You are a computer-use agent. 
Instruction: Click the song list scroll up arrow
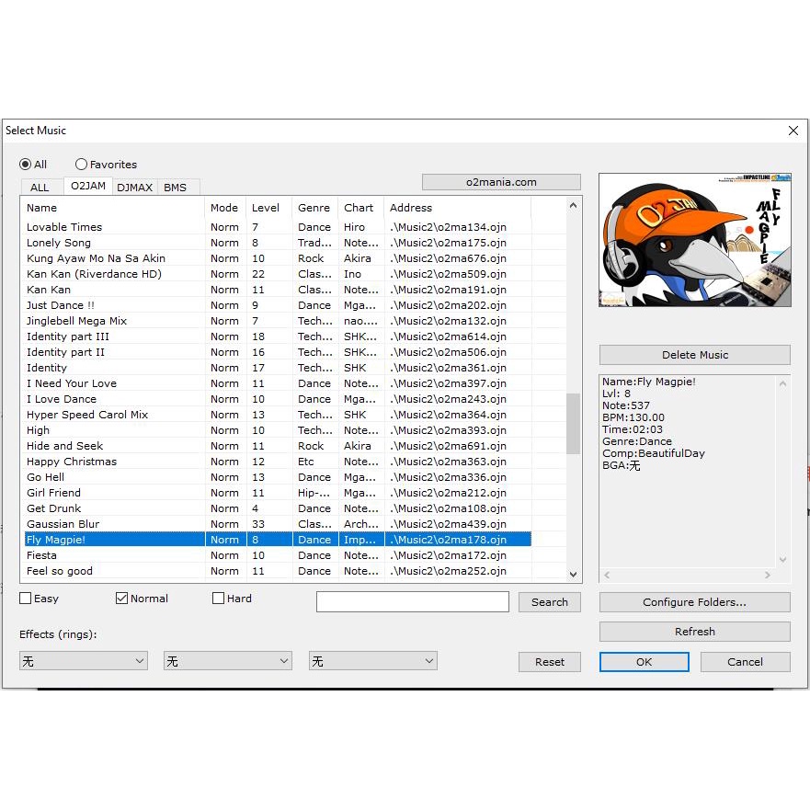coord(574,206)
